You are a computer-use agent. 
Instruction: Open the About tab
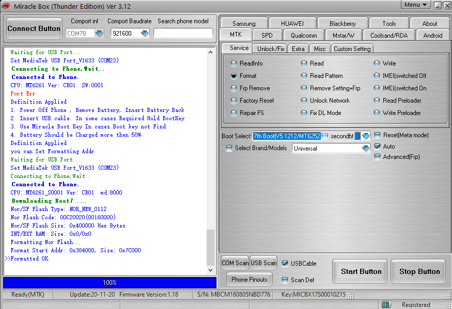coord(429,24)
